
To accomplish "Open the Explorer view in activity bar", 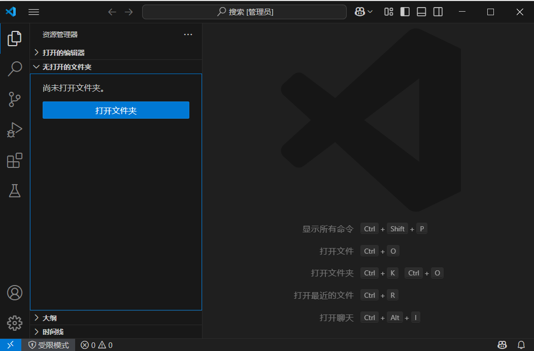I will [15, 38].
